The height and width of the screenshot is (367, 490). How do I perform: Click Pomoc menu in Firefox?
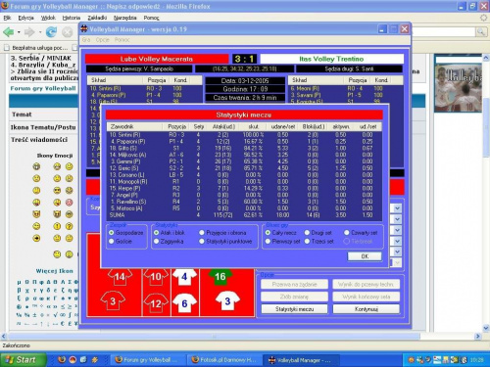(x=151, y=18)
